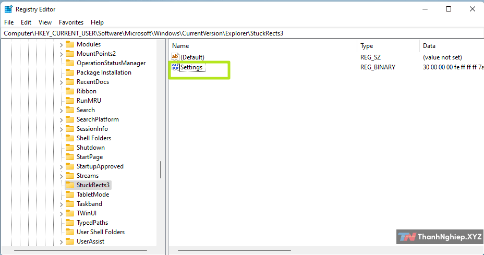Expand the Taskband key
Screen dimensions: 484x255
tap(61, 204)
